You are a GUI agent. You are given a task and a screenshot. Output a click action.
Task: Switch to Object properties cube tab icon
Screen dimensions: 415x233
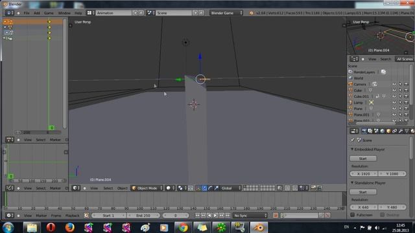[388, 131]
